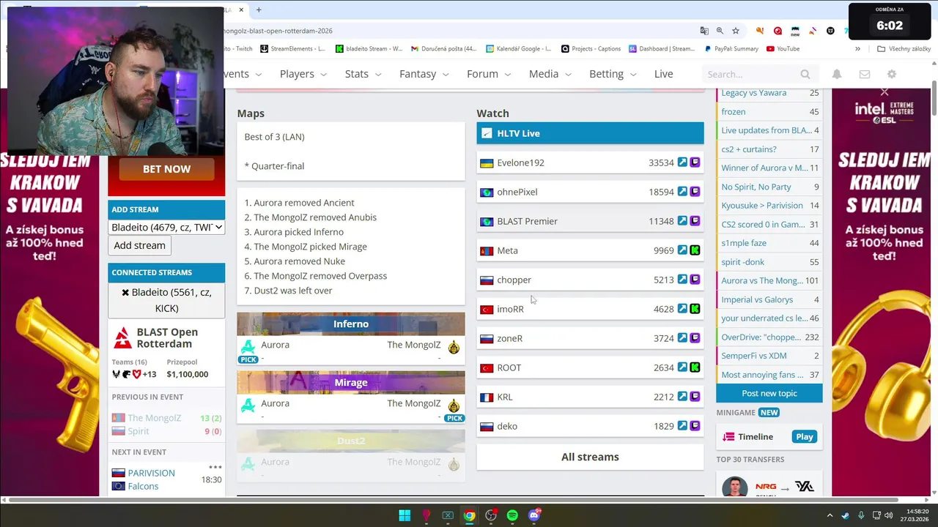Screen dimensions: 938x527
Task: Open KRL stream external link icon
Action: (682, 397)
